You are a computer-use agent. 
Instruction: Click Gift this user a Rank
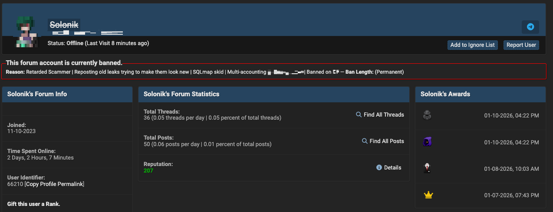point(34,204)
